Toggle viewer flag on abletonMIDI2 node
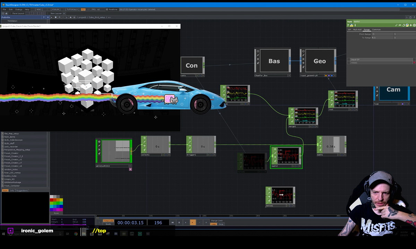 tap(99, 142)
